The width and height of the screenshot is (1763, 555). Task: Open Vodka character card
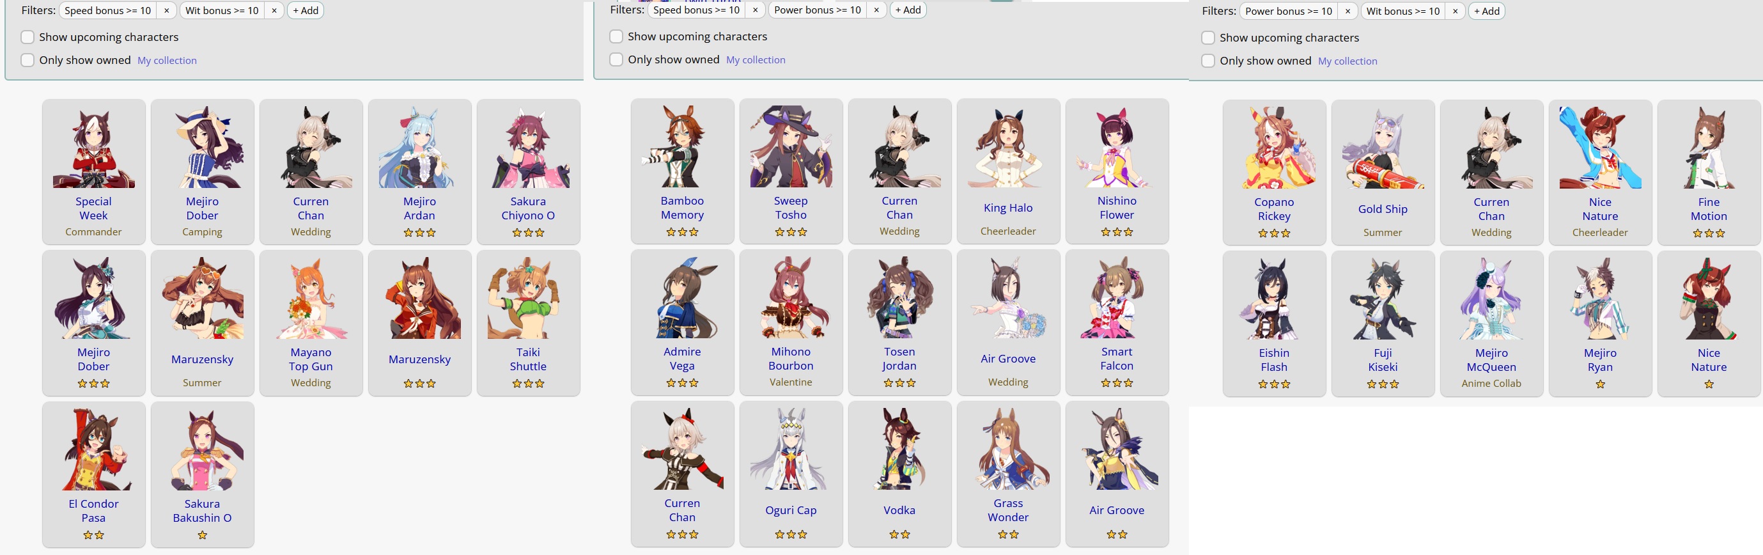pos(900,474)
